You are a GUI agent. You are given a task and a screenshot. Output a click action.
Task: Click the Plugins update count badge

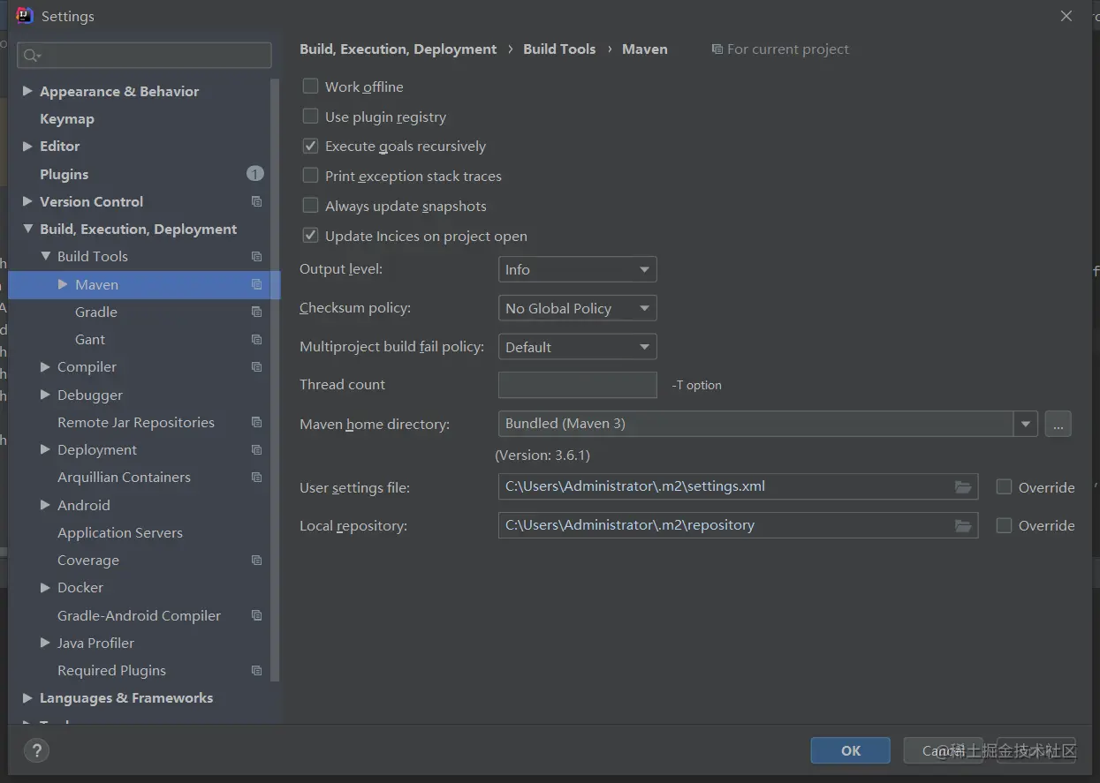(x=254, y=174)
